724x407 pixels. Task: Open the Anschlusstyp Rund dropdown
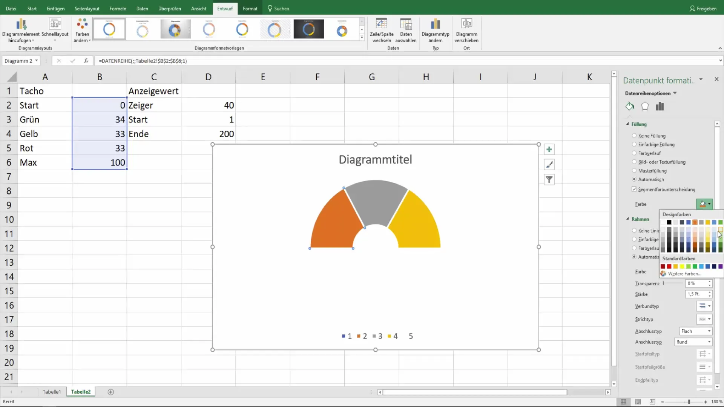coord(693,342)
